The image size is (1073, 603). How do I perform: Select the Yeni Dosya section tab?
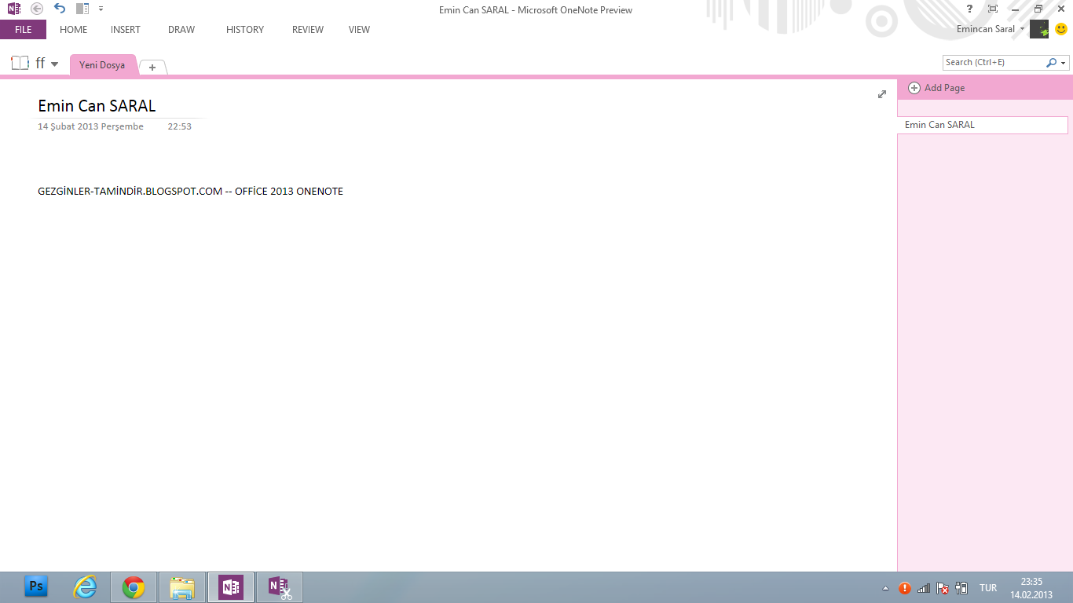click(x=102, y=65)
